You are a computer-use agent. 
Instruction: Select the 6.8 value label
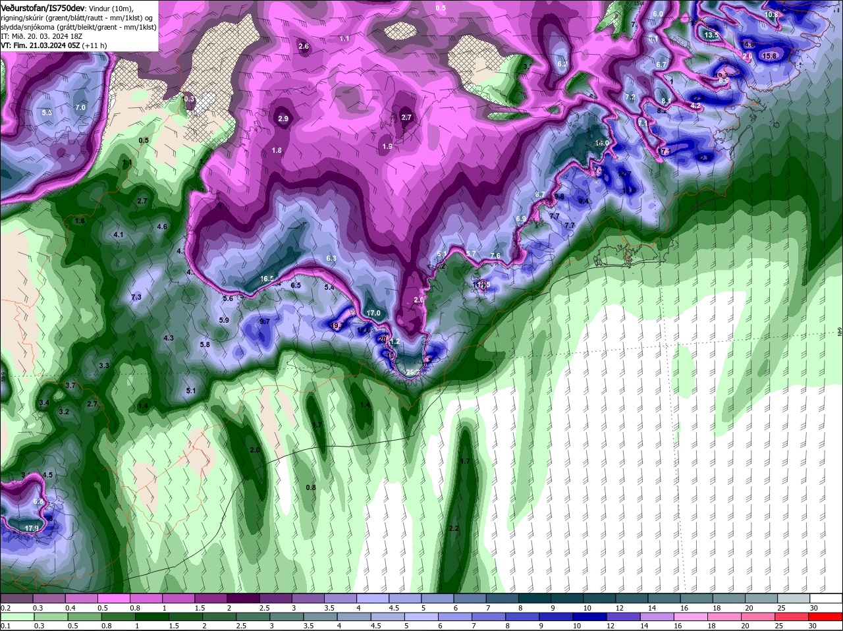pyautogui.click(x=38, y=502)
